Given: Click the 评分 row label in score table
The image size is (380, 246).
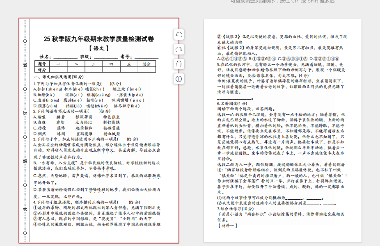Looking at the screenshot, I should [42, 70].
